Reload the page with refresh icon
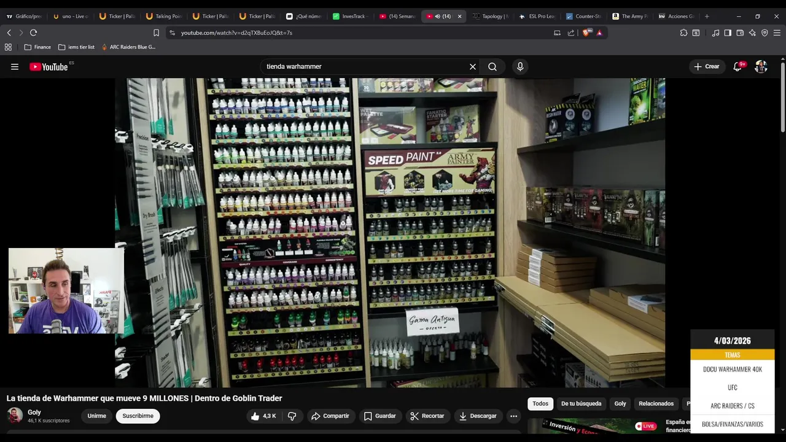 [x=34, y=33]
